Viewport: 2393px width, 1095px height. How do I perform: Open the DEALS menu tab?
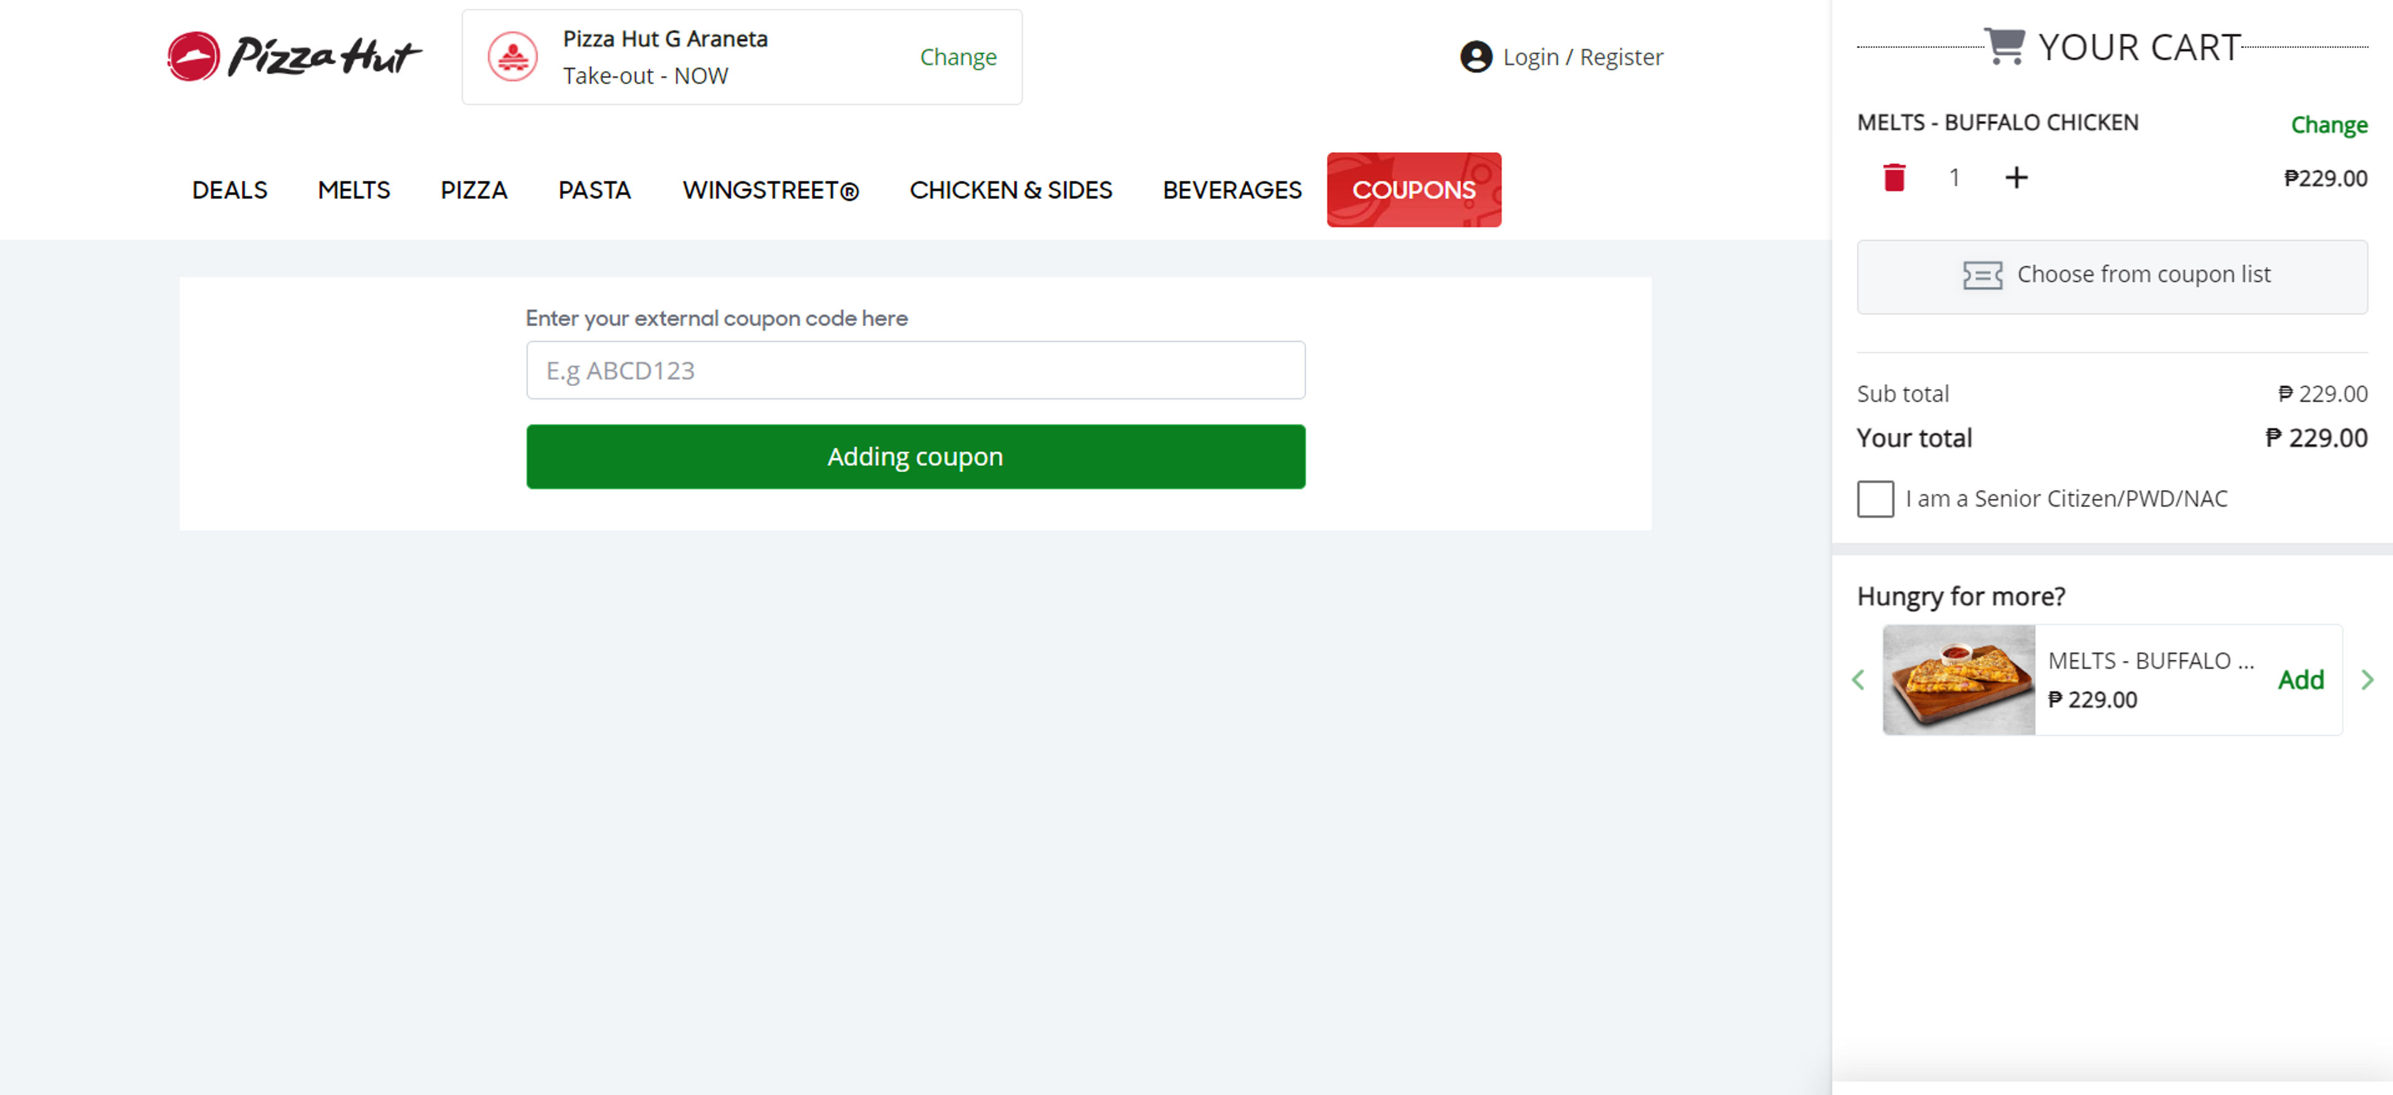coord(229,189)
